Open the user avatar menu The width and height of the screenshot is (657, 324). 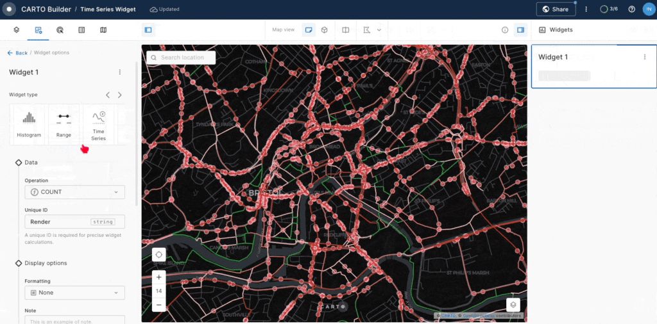coord(649,9)
